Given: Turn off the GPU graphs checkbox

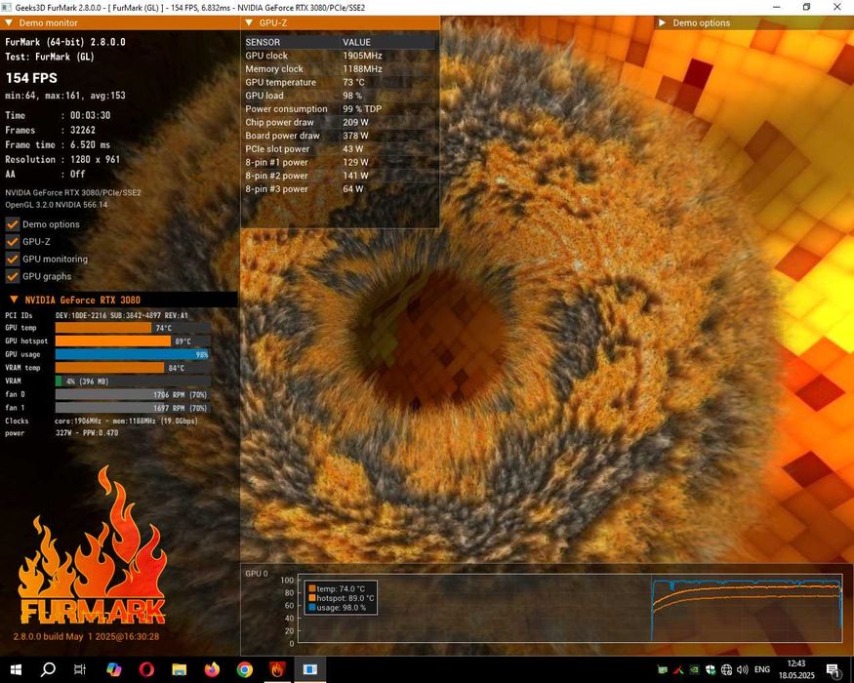Looking at the screenshot, I should pos(13,277).
